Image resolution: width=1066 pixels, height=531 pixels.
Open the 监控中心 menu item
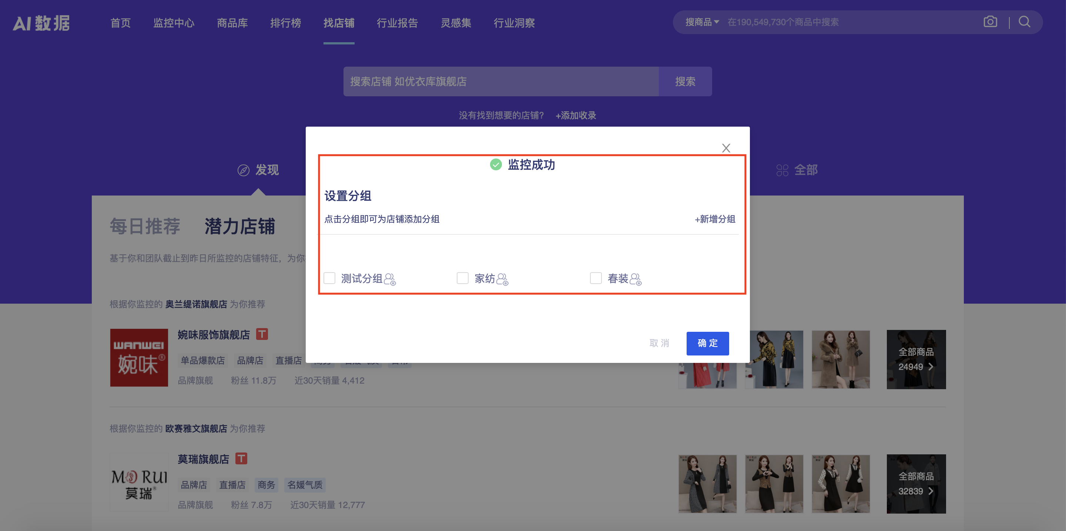[174, 23]
